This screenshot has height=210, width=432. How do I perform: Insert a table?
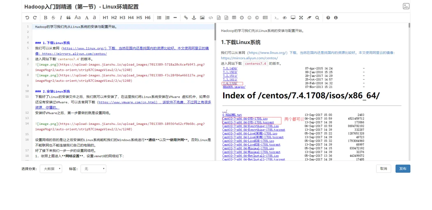pyautogui.click(x=234, y=18)
